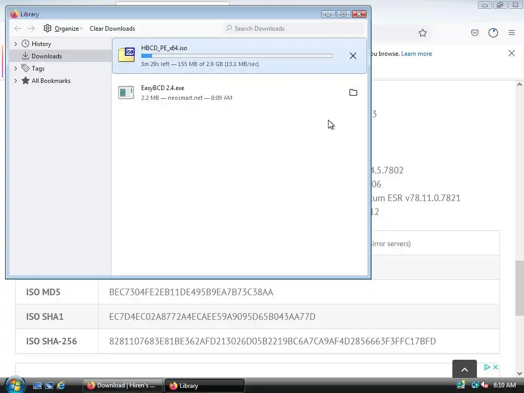Click the first tray icon before the network icon

point(461,385)
